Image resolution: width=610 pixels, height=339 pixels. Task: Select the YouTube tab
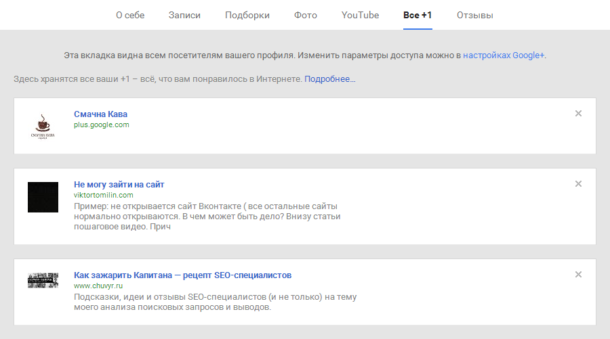click(361, 15)
